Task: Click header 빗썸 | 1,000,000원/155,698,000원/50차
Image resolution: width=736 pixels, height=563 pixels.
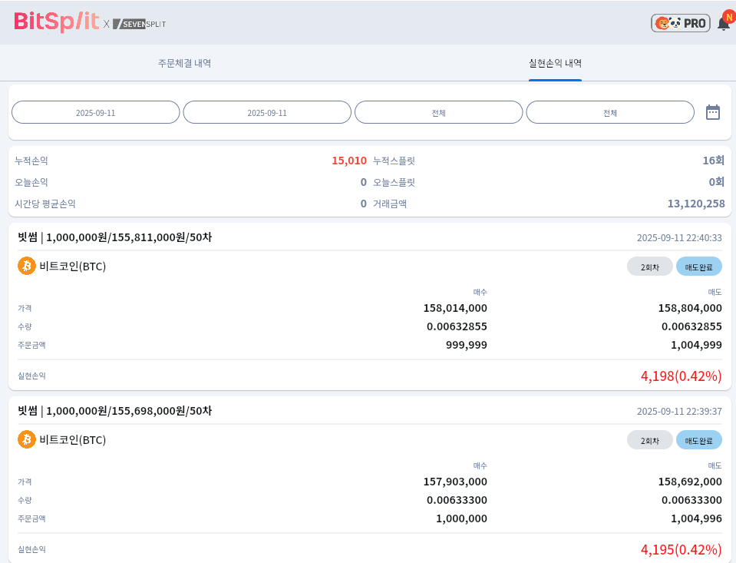Action: pos(115,411)
